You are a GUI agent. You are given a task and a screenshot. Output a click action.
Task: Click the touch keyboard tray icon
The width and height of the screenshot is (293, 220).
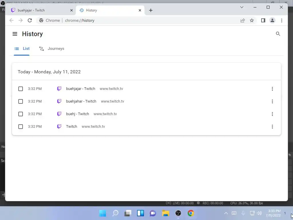(234, 213)
